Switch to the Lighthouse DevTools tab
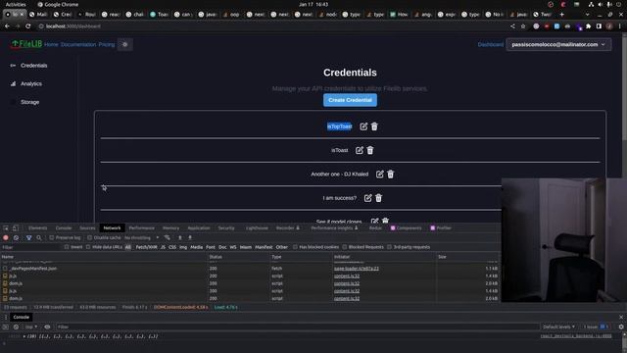This screenshot has width=627, height=353. point(257,227)
